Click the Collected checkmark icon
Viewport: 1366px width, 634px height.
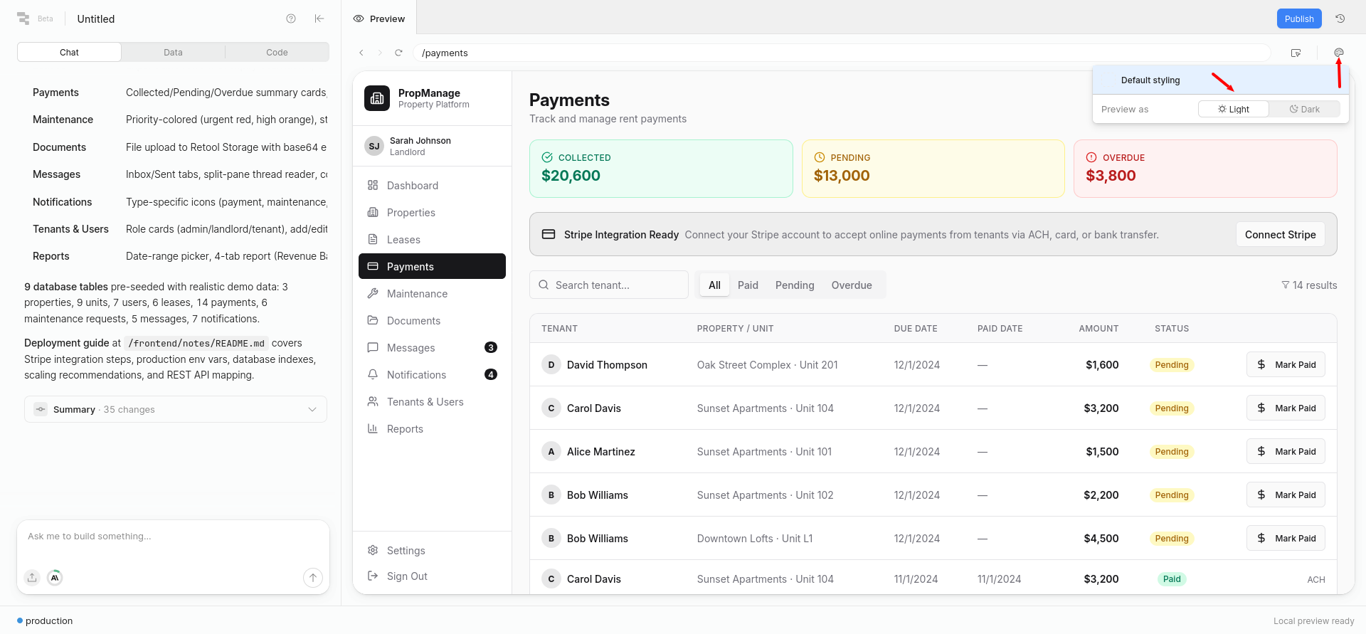[547, 157]
